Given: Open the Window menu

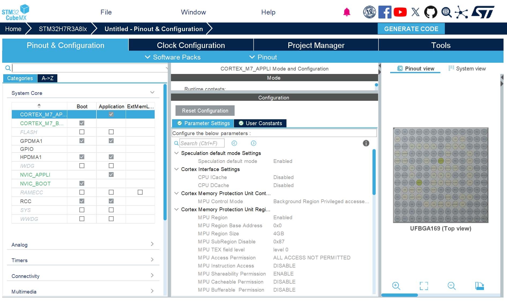Looking at the screenshot, I should 193,12.
